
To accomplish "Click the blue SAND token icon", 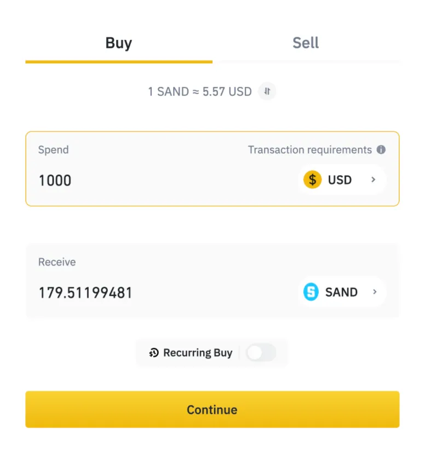I will 311,292.
